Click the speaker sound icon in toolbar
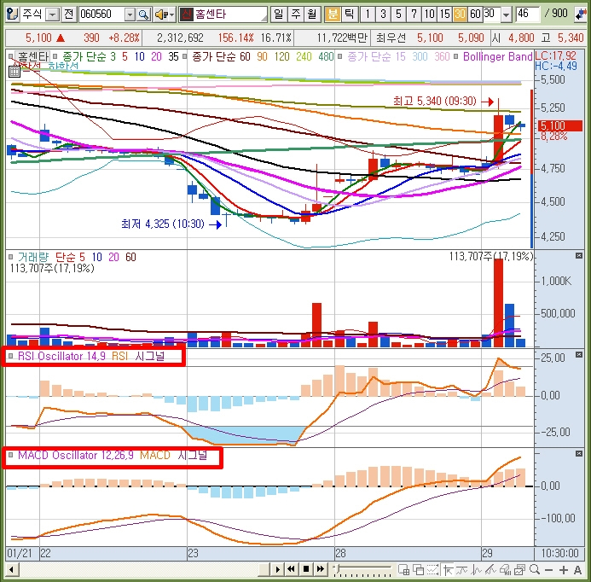Viewport: 591px width, 582px height. tap(160, 15)
